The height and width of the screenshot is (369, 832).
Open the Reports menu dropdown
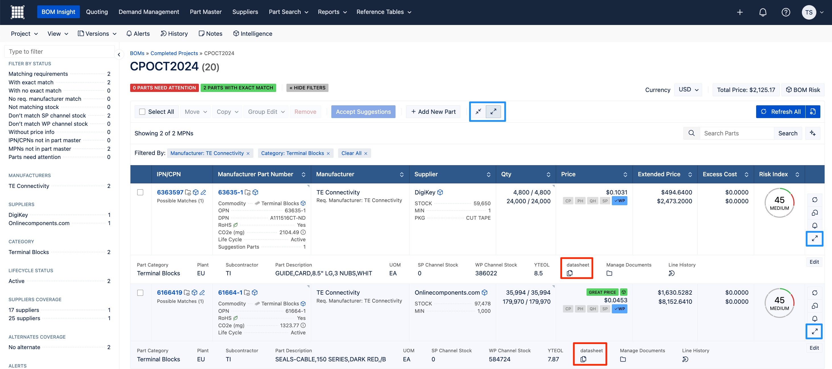point(332,12)
